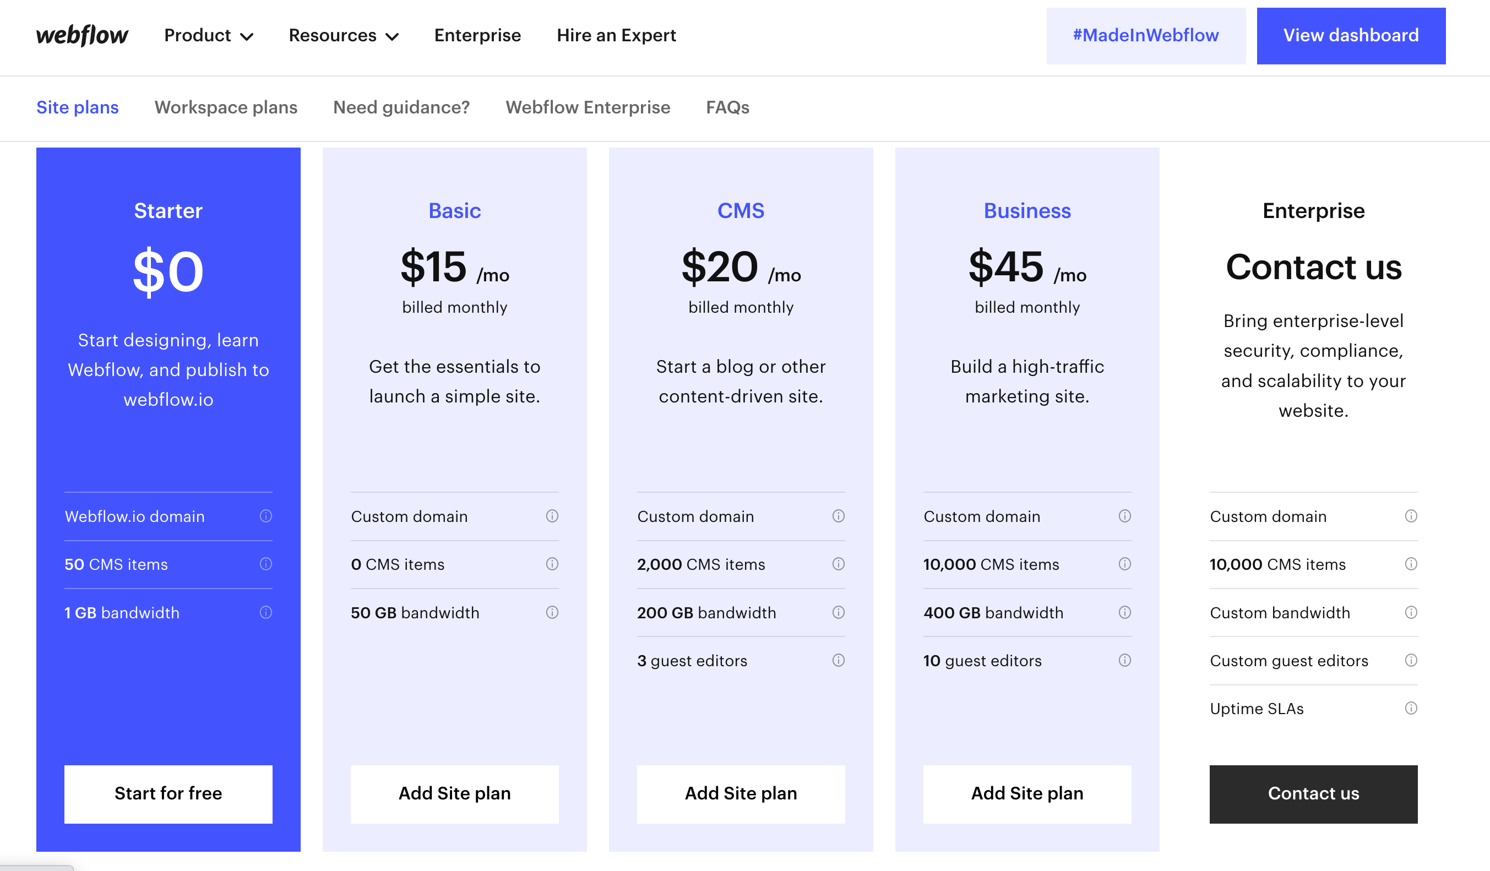Viewport: 1490px width, 871px height.
Task: View info for 10 guest editors
Action: pos(1124,661)
